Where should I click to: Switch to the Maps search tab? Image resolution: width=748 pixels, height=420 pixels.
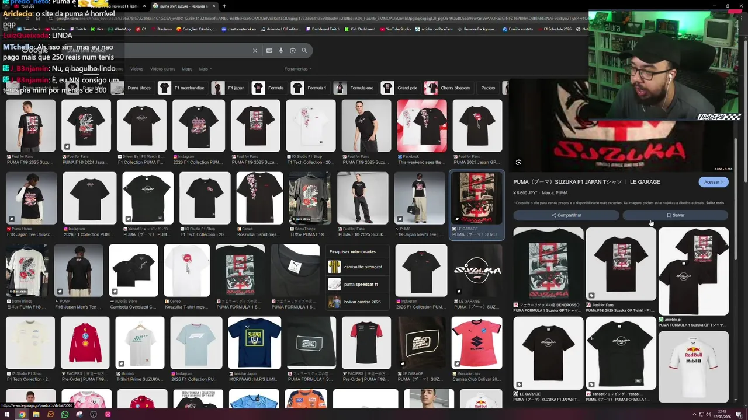(x=187, y=69)
